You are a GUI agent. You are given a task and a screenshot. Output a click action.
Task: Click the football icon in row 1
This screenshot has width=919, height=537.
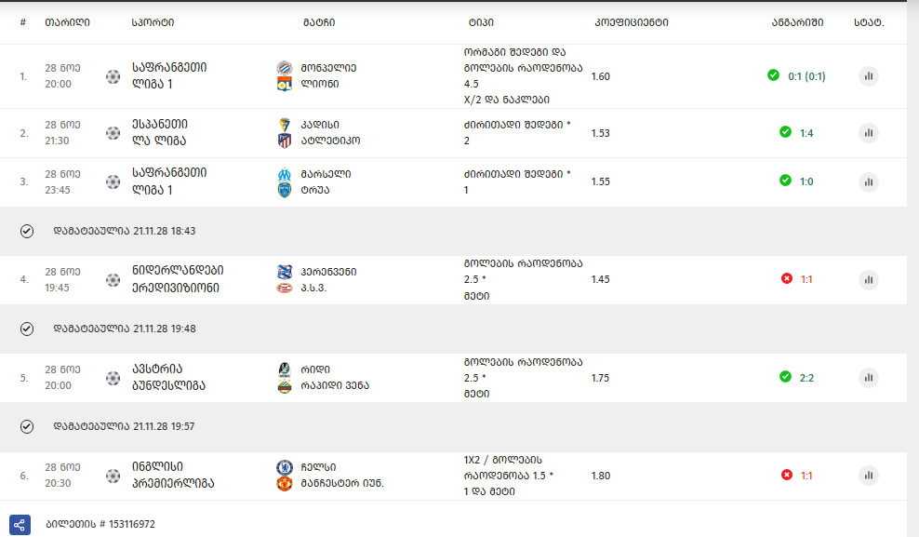pyautogui.click(x=113, y=76)
